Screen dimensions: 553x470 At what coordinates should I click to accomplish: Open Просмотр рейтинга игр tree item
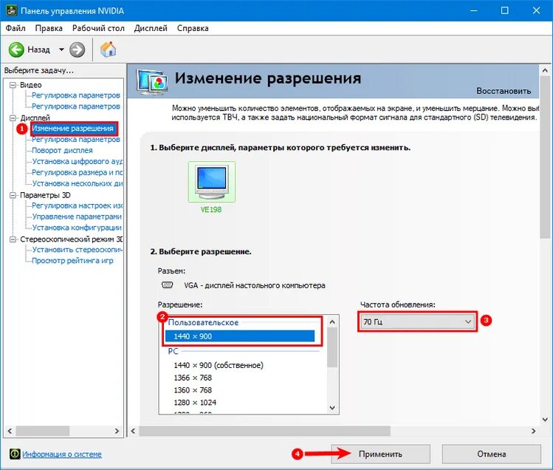click(72, 261)
